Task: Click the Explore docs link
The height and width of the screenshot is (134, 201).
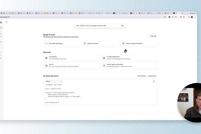Action: (152, 76)
